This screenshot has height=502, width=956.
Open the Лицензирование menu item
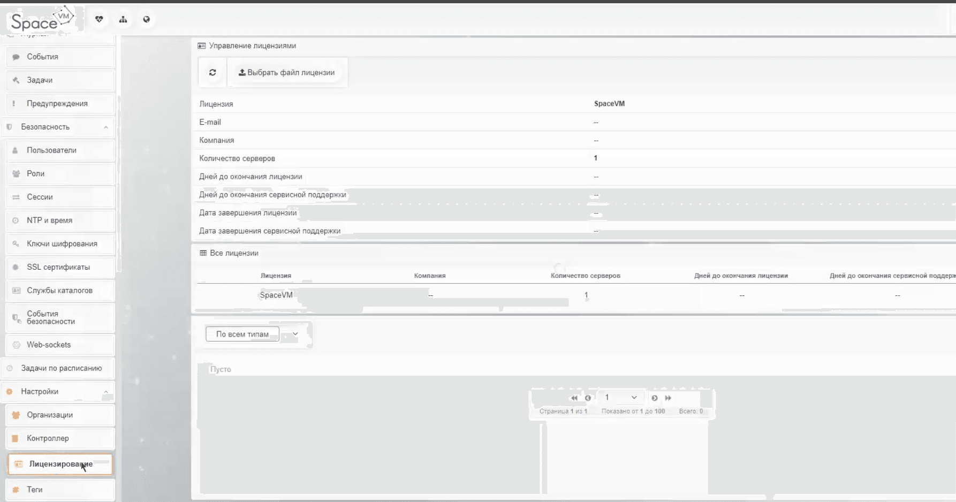point(60,464)
